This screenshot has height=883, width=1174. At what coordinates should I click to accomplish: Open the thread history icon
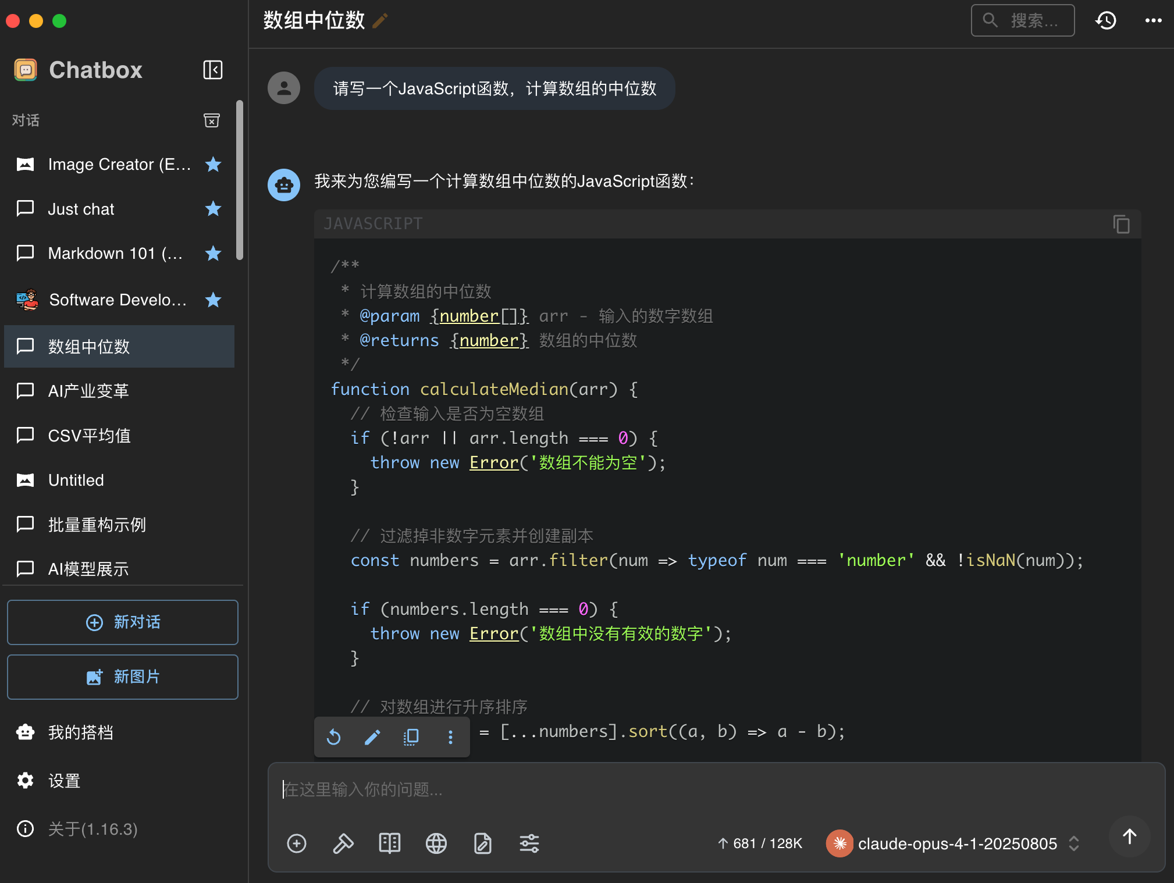pyautogui.click(x=1106, y=21)
